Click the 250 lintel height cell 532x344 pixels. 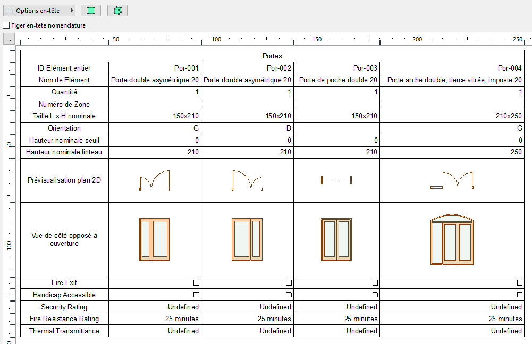pos(452,152)
